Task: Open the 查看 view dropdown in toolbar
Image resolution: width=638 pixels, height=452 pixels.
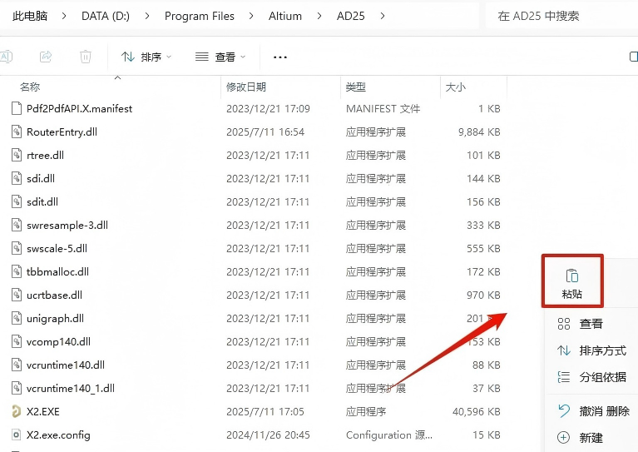Action: coord(220,57)
